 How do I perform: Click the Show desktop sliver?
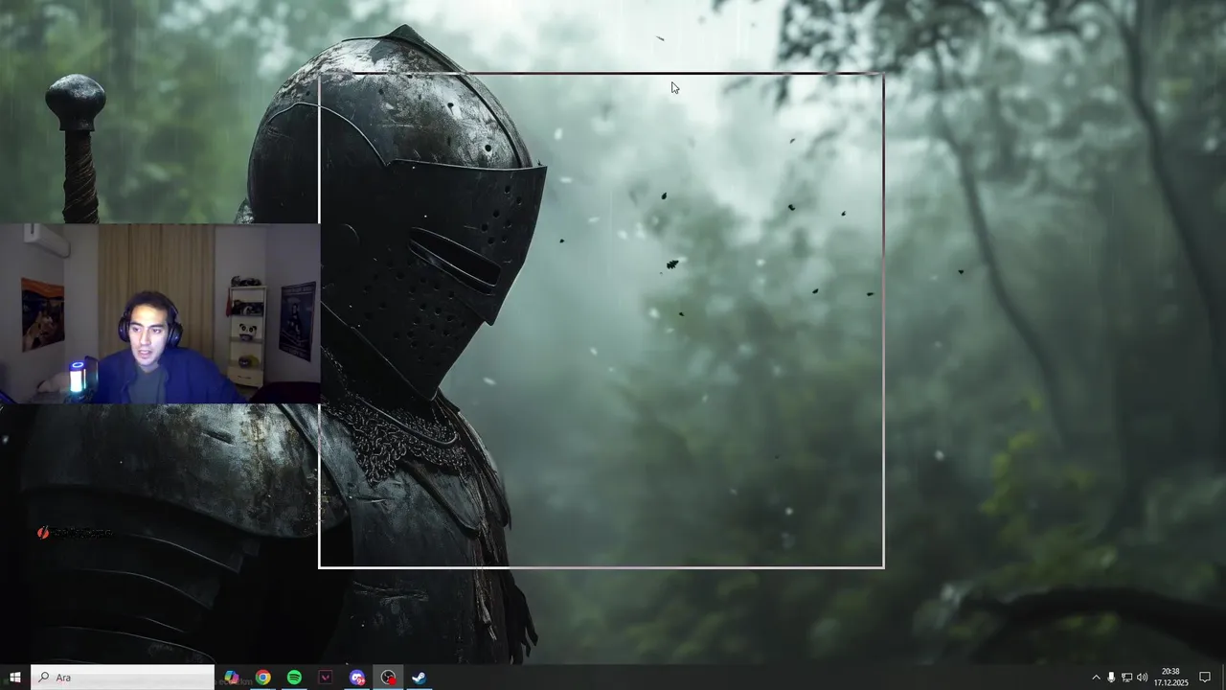pos(1223,678)
